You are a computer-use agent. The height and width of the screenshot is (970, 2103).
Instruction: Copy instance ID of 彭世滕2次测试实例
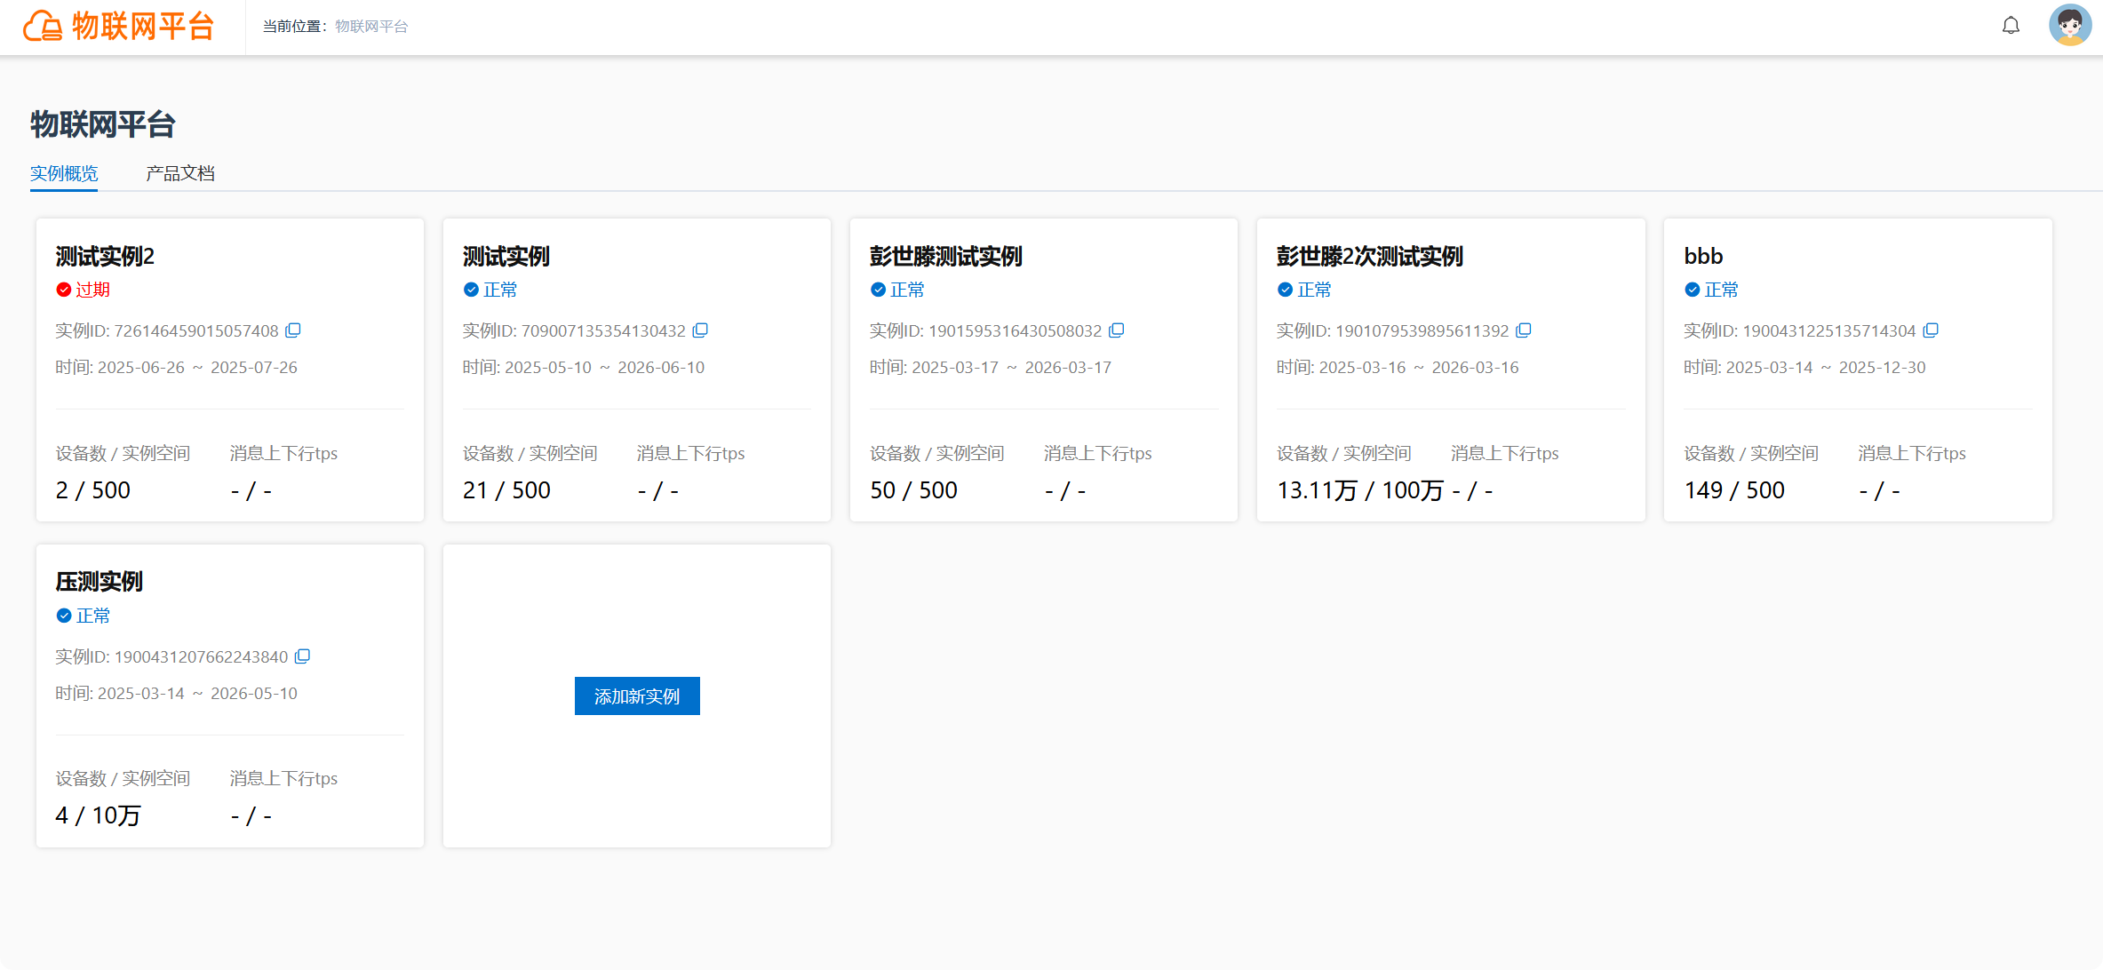(x=1524, y=330)
